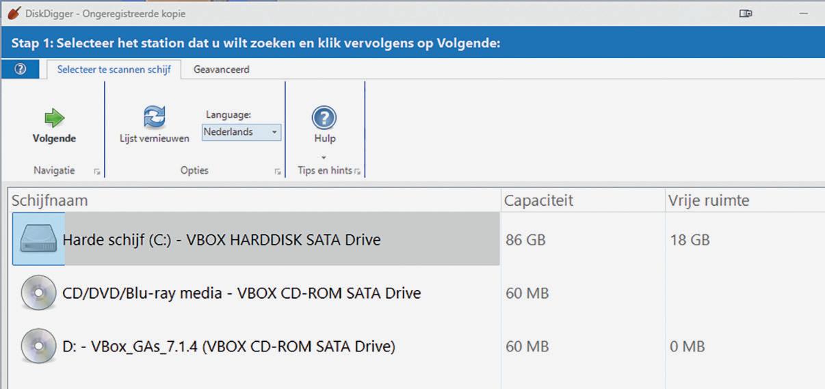Expand the Tips en hints group launcher
Viewport: 825px width, 389px height.
point(358,172)
